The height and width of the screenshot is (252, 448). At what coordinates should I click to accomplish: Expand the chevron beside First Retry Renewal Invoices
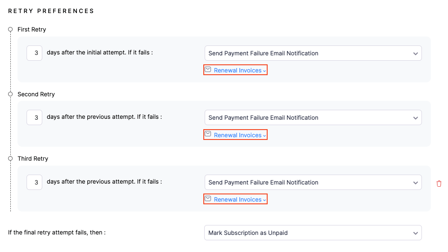[264, 71]
